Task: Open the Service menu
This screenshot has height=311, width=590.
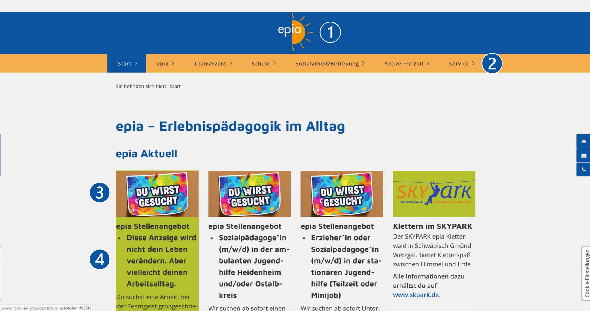Action: [x=462, y=64]
